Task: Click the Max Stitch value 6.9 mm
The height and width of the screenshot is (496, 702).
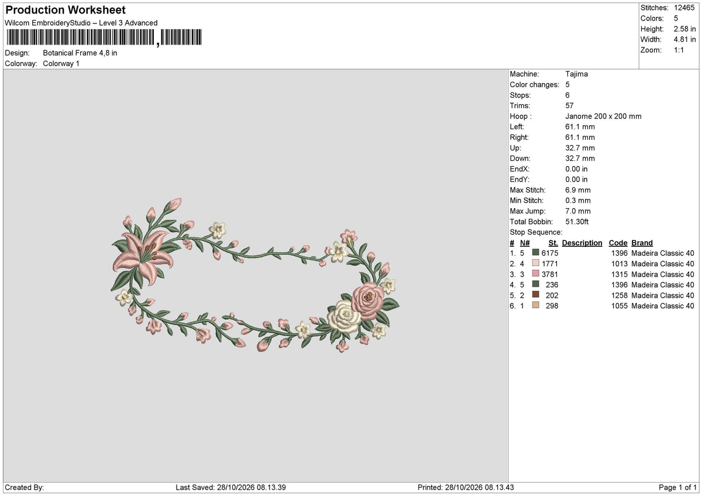Action: pos(578,190)
